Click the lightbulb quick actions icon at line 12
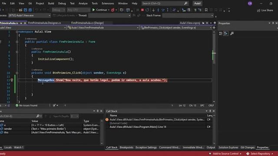 click(12, 80)
